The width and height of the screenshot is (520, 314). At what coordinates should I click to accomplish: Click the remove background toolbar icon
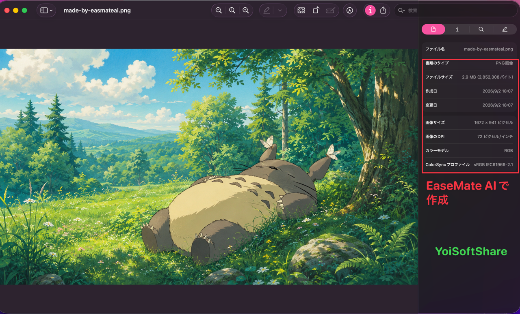tap(301, 11)
